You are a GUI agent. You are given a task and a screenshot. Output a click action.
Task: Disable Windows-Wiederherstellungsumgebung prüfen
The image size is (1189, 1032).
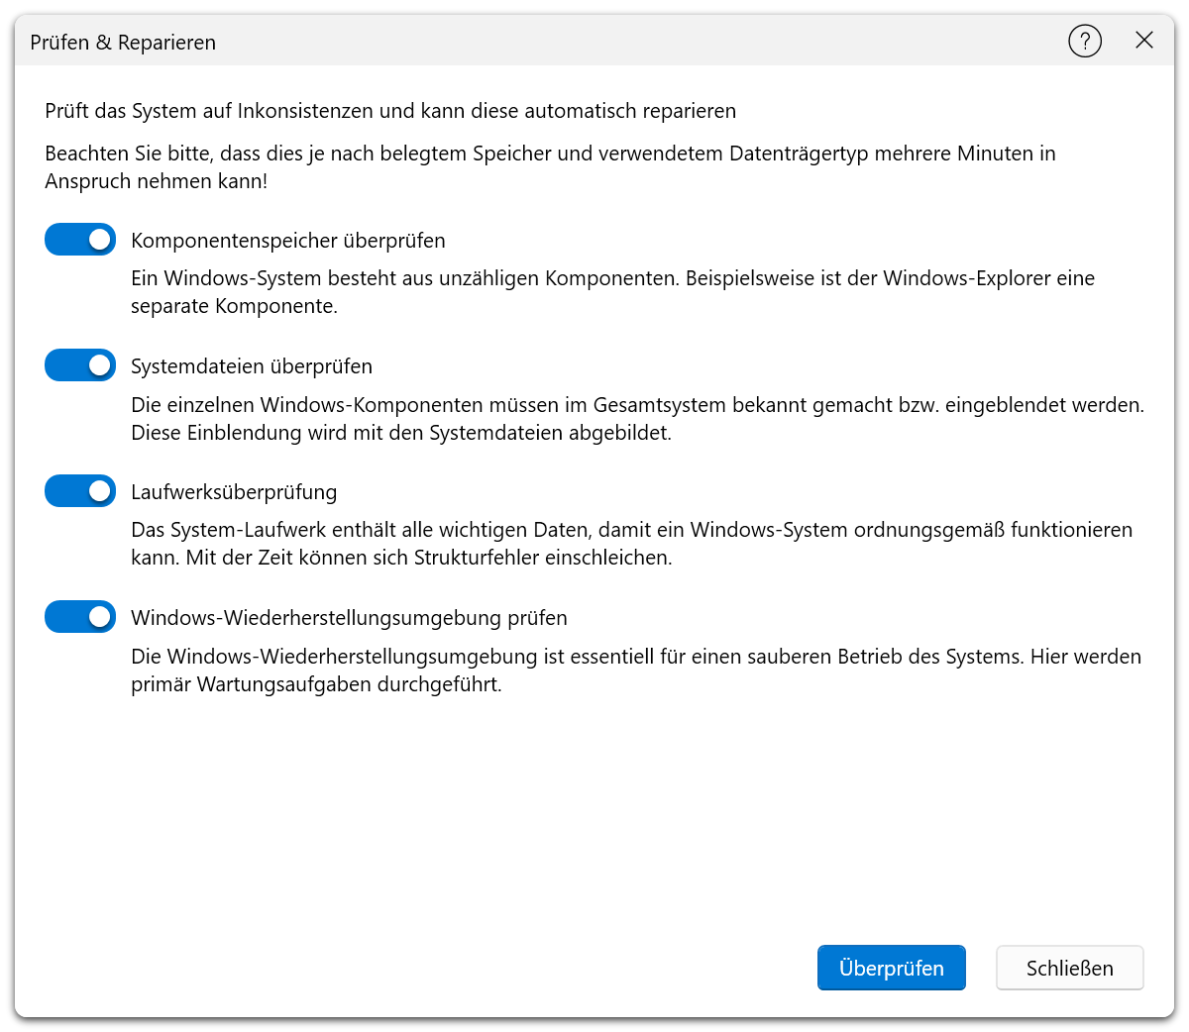coord(79,616)
